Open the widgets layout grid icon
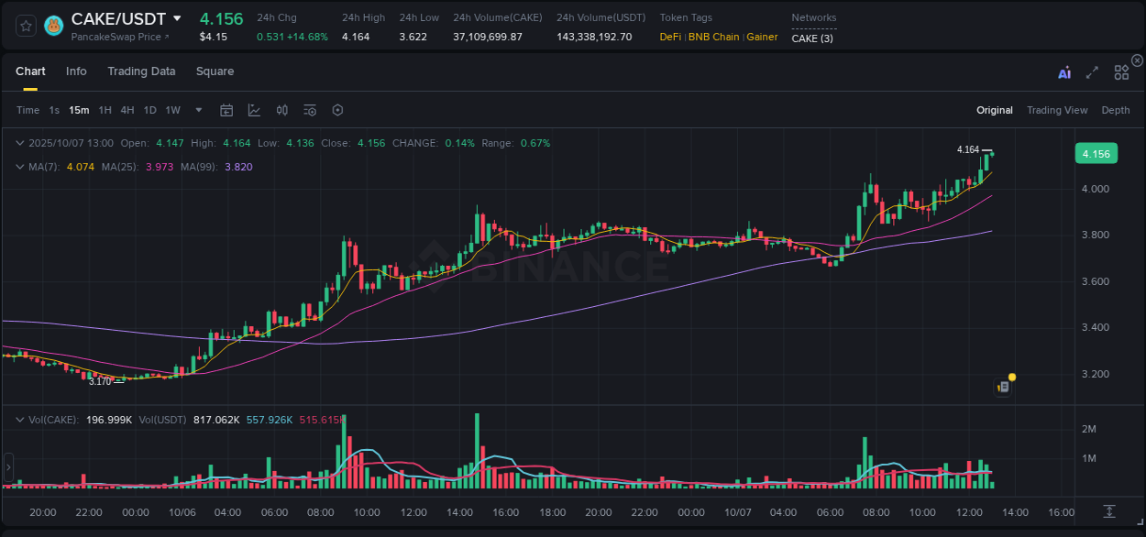This screenshot has width=1146, height=537. 1121,72
